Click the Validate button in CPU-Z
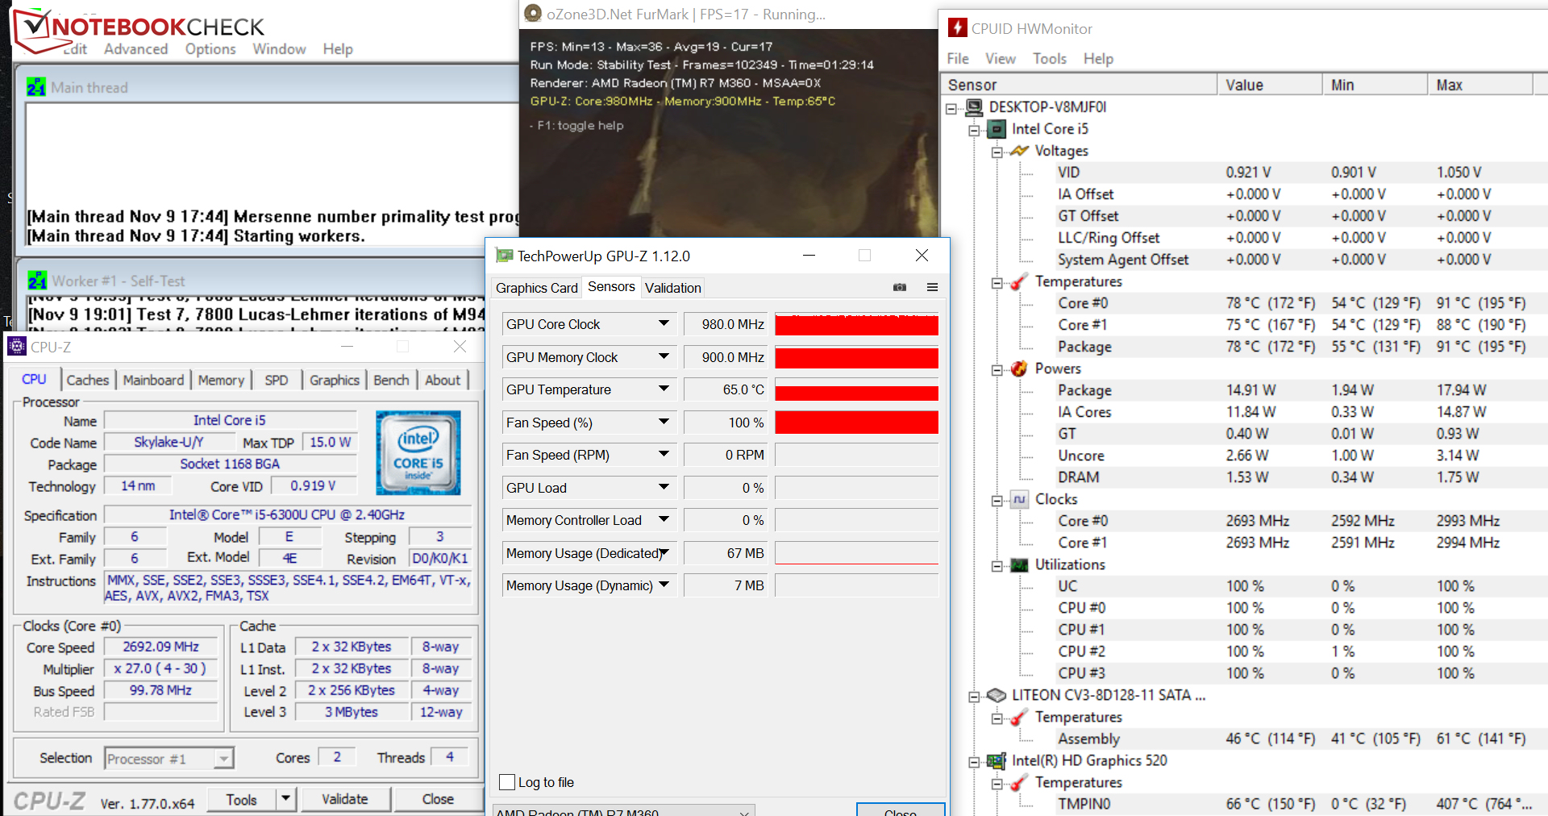This screenshot has width=1548, height=816. tap(345, 799)
